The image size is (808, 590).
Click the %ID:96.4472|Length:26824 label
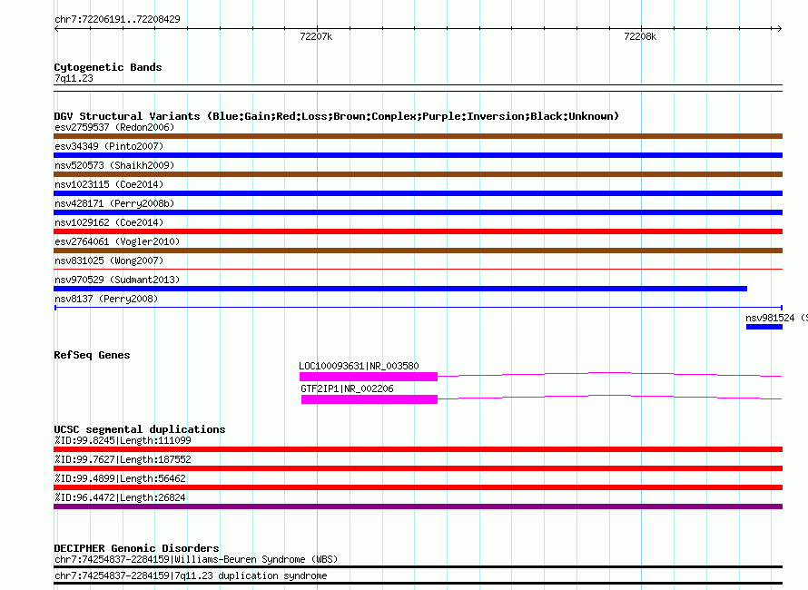click(120, 497)
